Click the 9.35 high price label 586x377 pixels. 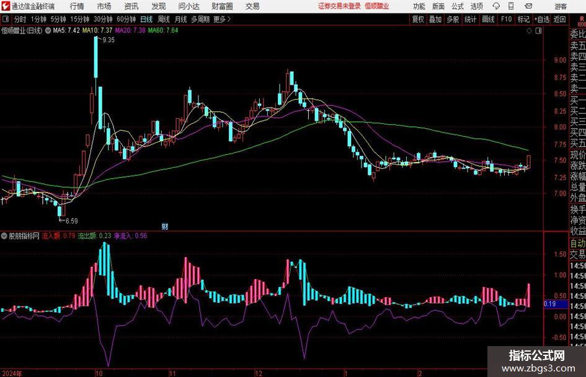pos(109,40)
